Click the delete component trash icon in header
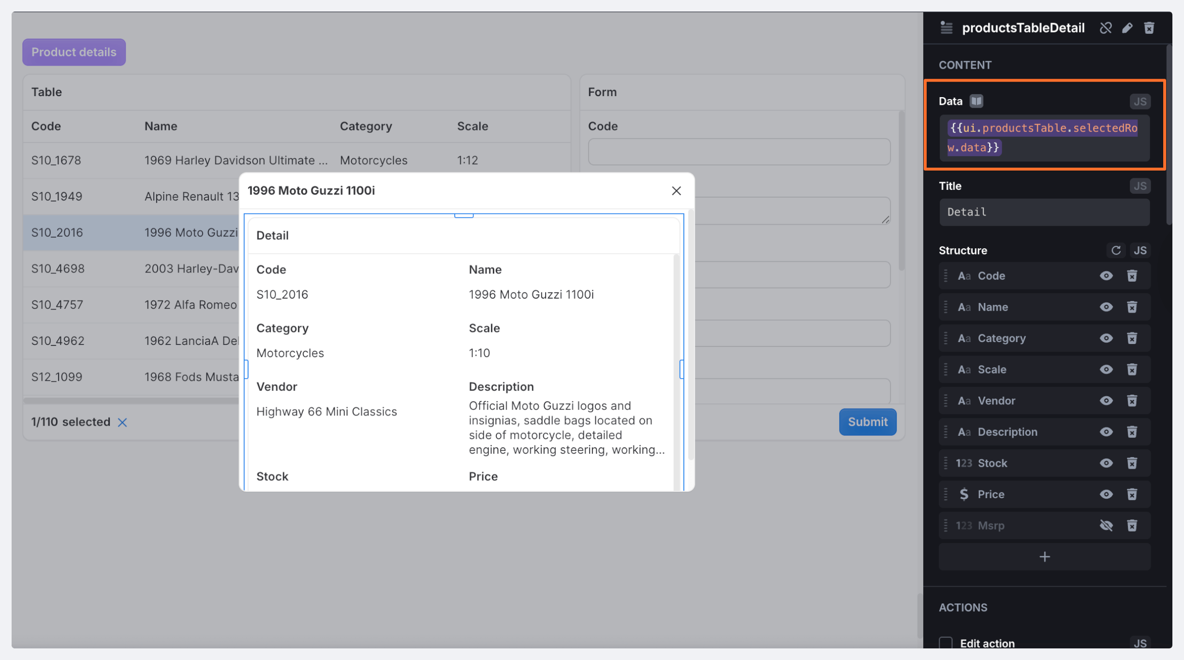 1149,28
